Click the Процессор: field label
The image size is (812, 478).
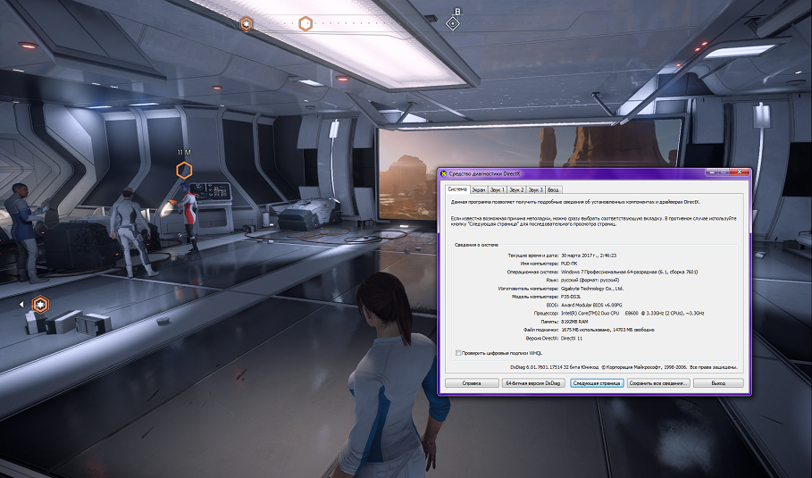tap(546, 314)
